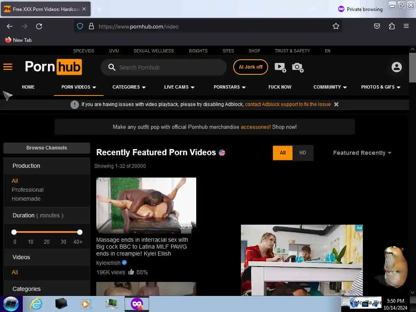This screenshot has height=312, width=416.
Task: Expand the COMMUNITY dropdown
Action: click(x=330, y=87)
